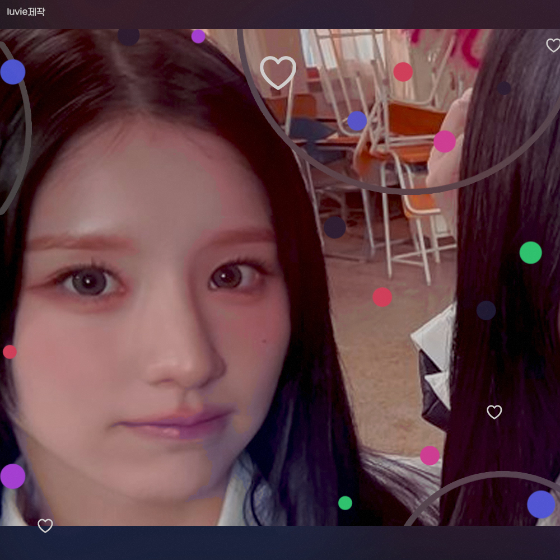
Task: Tap the large outlined heart icon
Action: [x=278, y=72]
